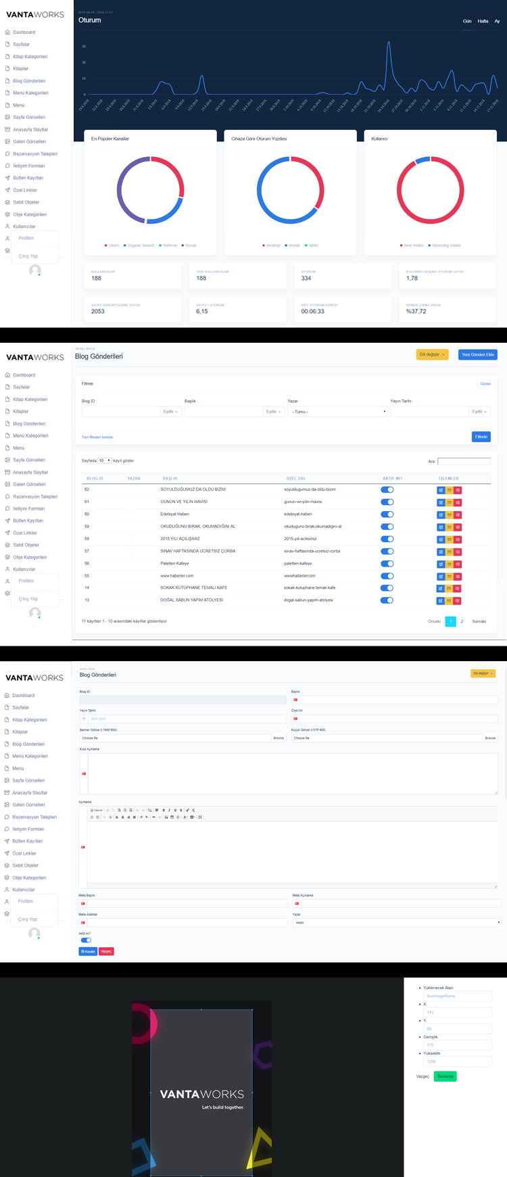Click the Kaynak source button in the editor
The image size is (507, 1177).
point(97,810)
